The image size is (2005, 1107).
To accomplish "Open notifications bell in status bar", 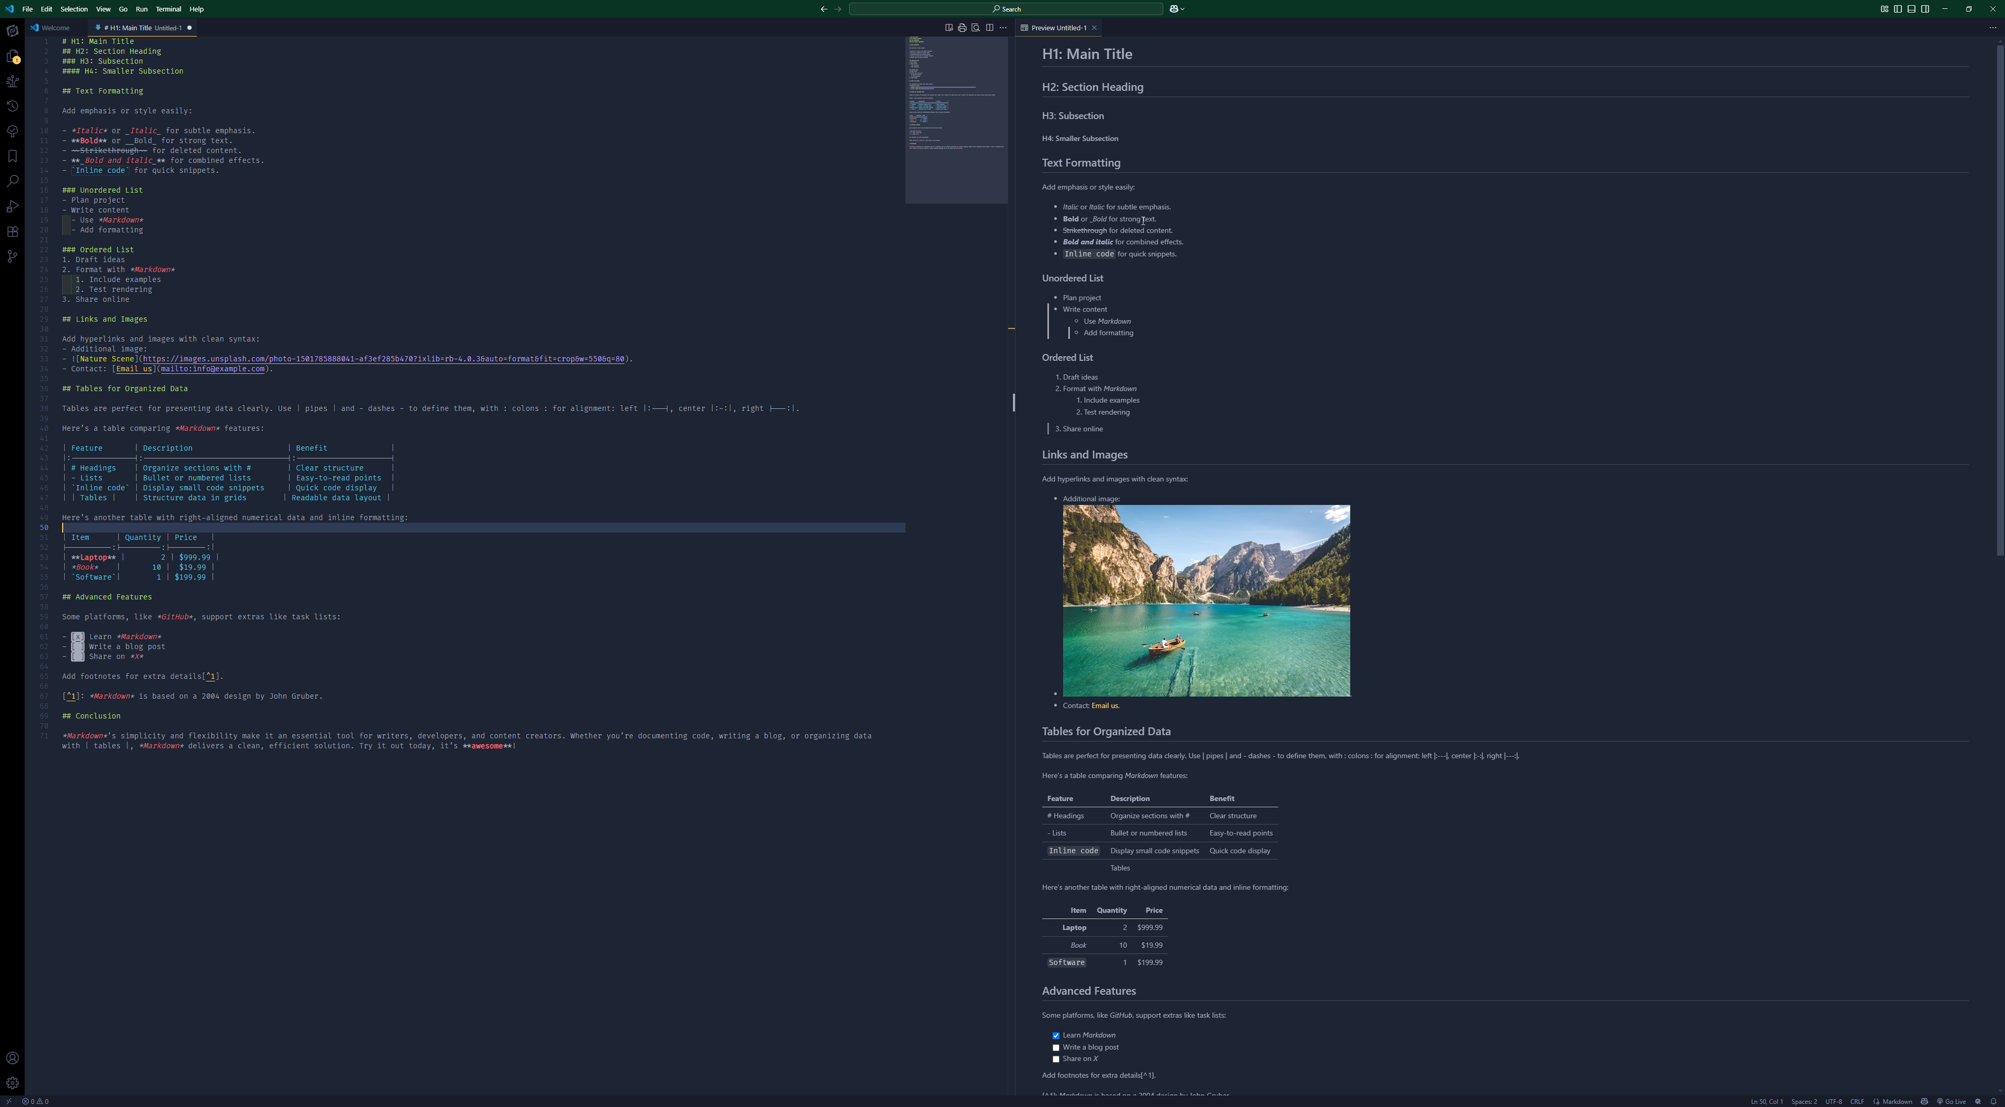I will pos(1994,1102).
